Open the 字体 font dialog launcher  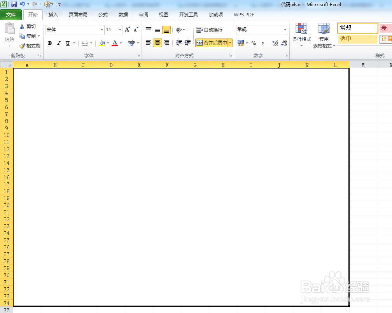[138, 55]
